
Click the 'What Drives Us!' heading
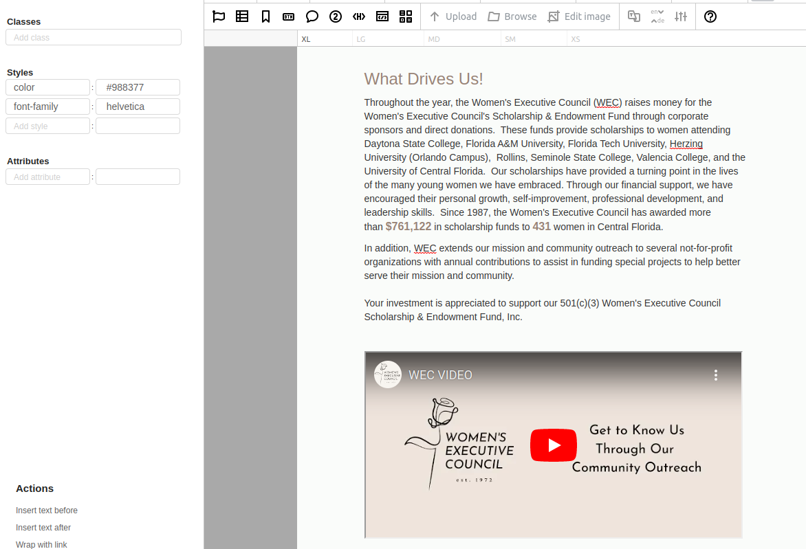[424, 78]
